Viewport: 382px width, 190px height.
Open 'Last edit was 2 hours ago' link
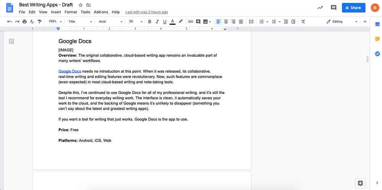click(x=146, y=12)
